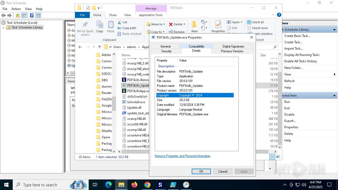Click the search magnifier in Explorer

[x=275, y=47]
